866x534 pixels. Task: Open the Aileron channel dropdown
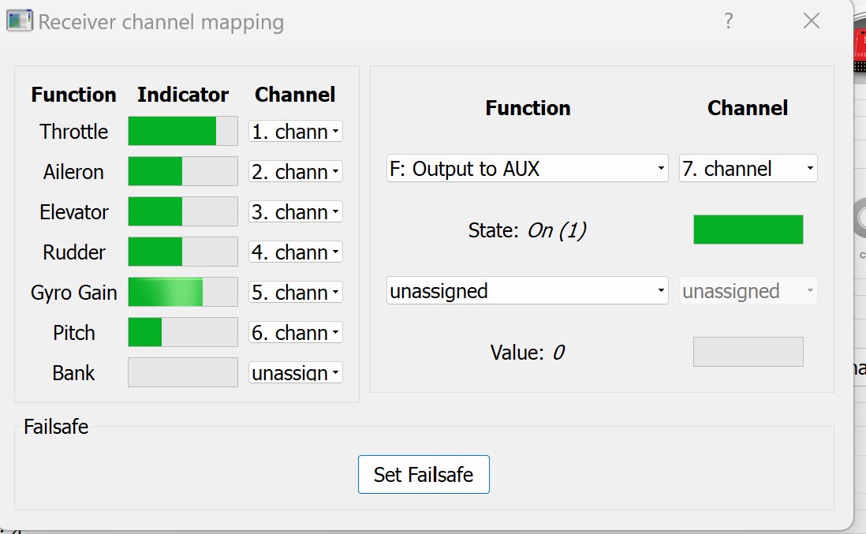point(296,172)
